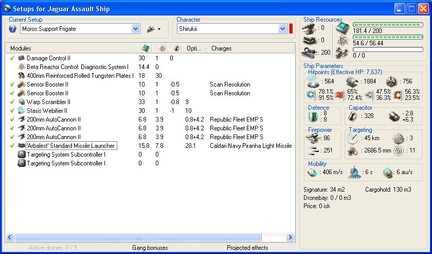Image resolution: width=432 pixels, height=254 pixels.
Task: Open the Current Setup dropdown list
Action: 136,29
